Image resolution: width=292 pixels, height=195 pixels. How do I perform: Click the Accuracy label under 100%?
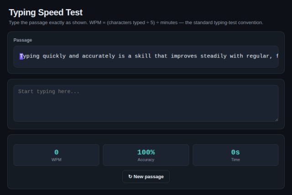pos(146,160)
